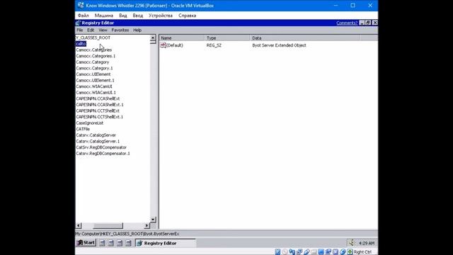Select the CAPESNPN.CCTShellExt key
The height and width of the screenshot is (255, 453).
tap(98, 110)
